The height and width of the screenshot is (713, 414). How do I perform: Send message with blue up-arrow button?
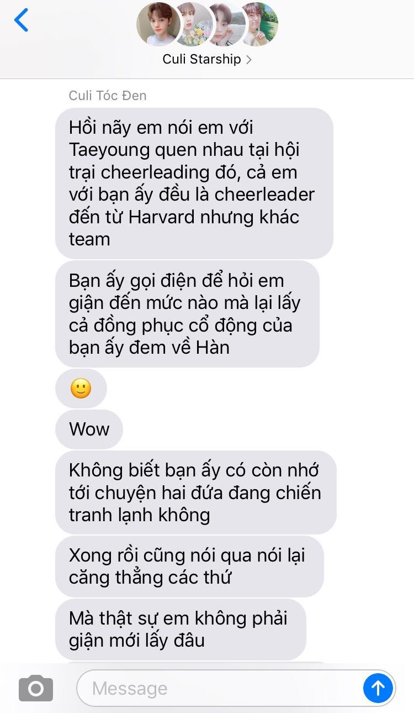(378, 688)
